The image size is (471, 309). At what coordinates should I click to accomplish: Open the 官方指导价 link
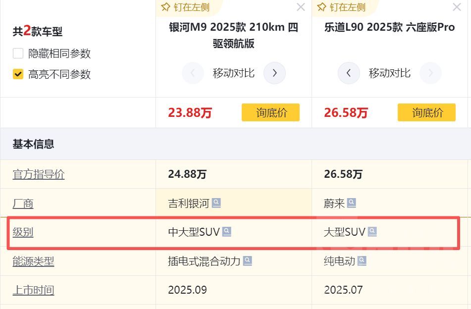[38, 174]
